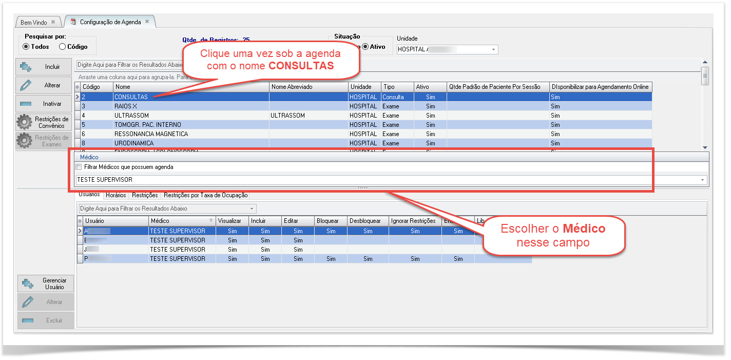This screenshot has height=360, width=731.
Task: Open the Unidade dropdown
Action: click(x=493, y=50)
